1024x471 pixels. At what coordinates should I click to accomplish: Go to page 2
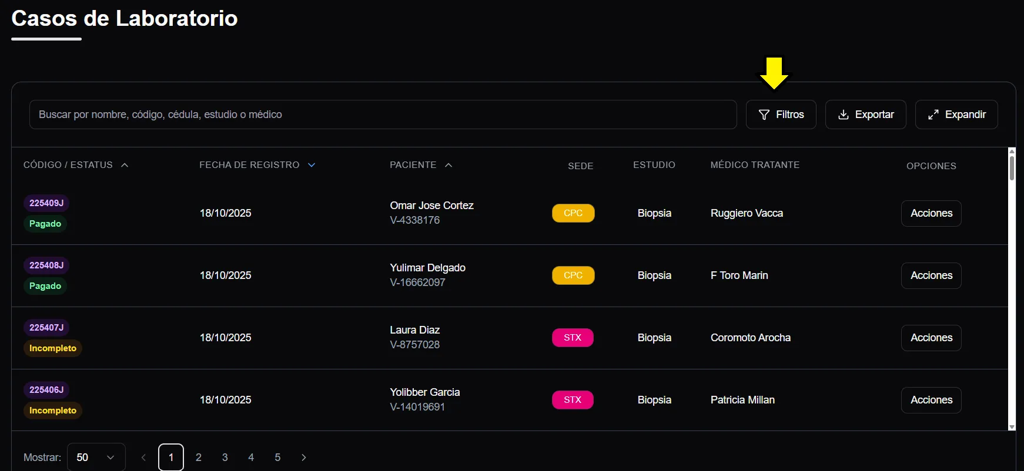click(199, 457)
